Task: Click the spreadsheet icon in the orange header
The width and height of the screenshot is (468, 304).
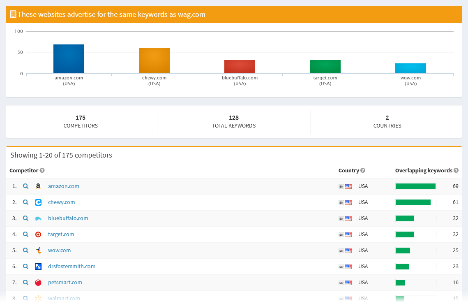Action: point(13,14)
